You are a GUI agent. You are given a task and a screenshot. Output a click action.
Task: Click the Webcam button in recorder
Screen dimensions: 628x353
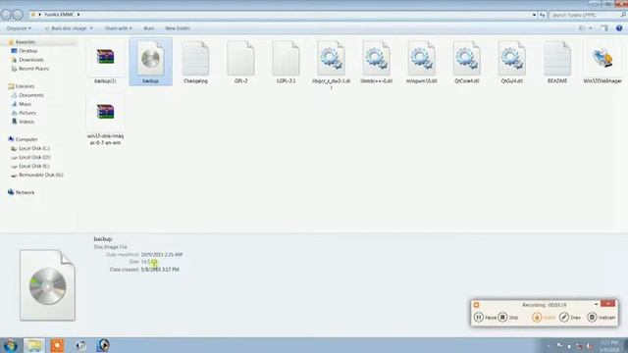[601, 317]
